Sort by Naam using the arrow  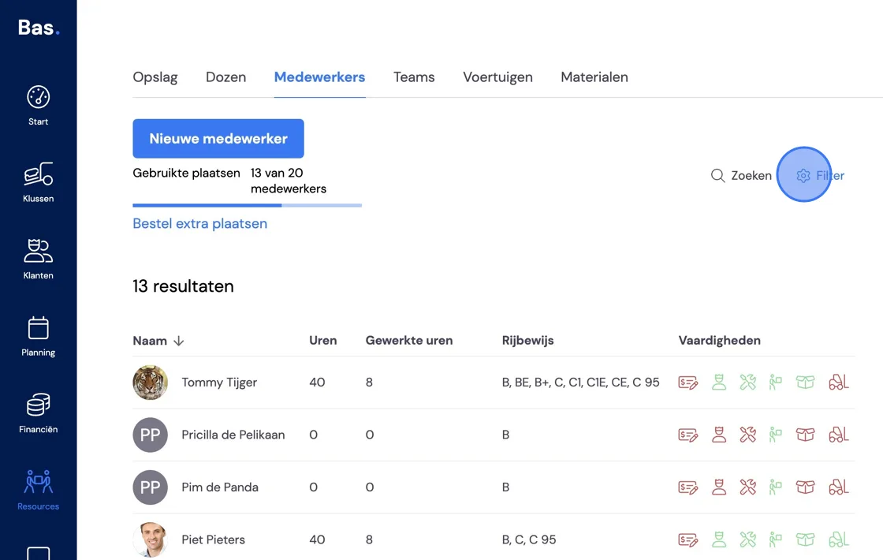pyautogui.click(x=178, y=341)
